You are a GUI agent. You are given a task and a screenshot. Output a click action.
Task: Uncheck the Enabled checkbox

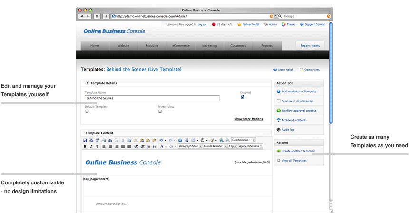click(x=243, y=97)
